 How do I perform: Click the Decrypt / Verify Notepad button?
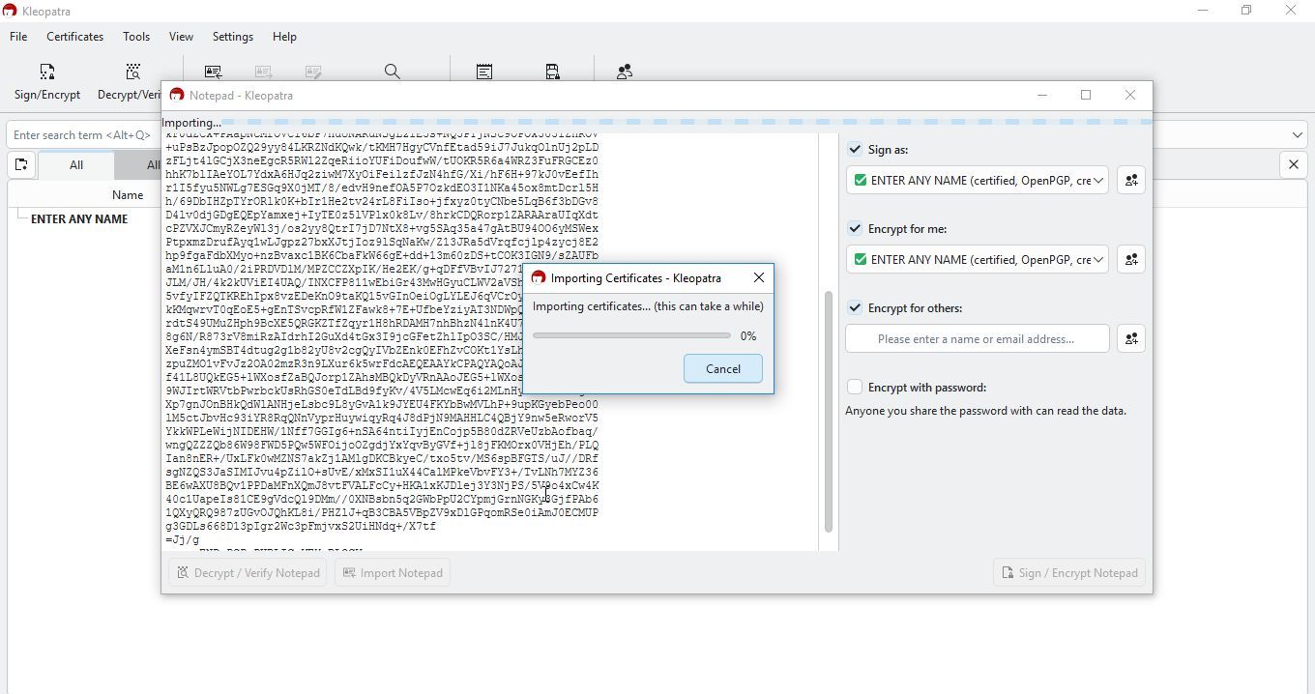click(x=248, y=572)
